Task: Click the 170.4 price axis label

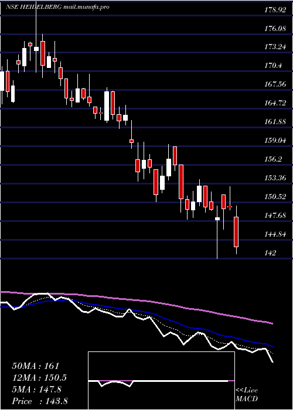Action: click(273, 66)
